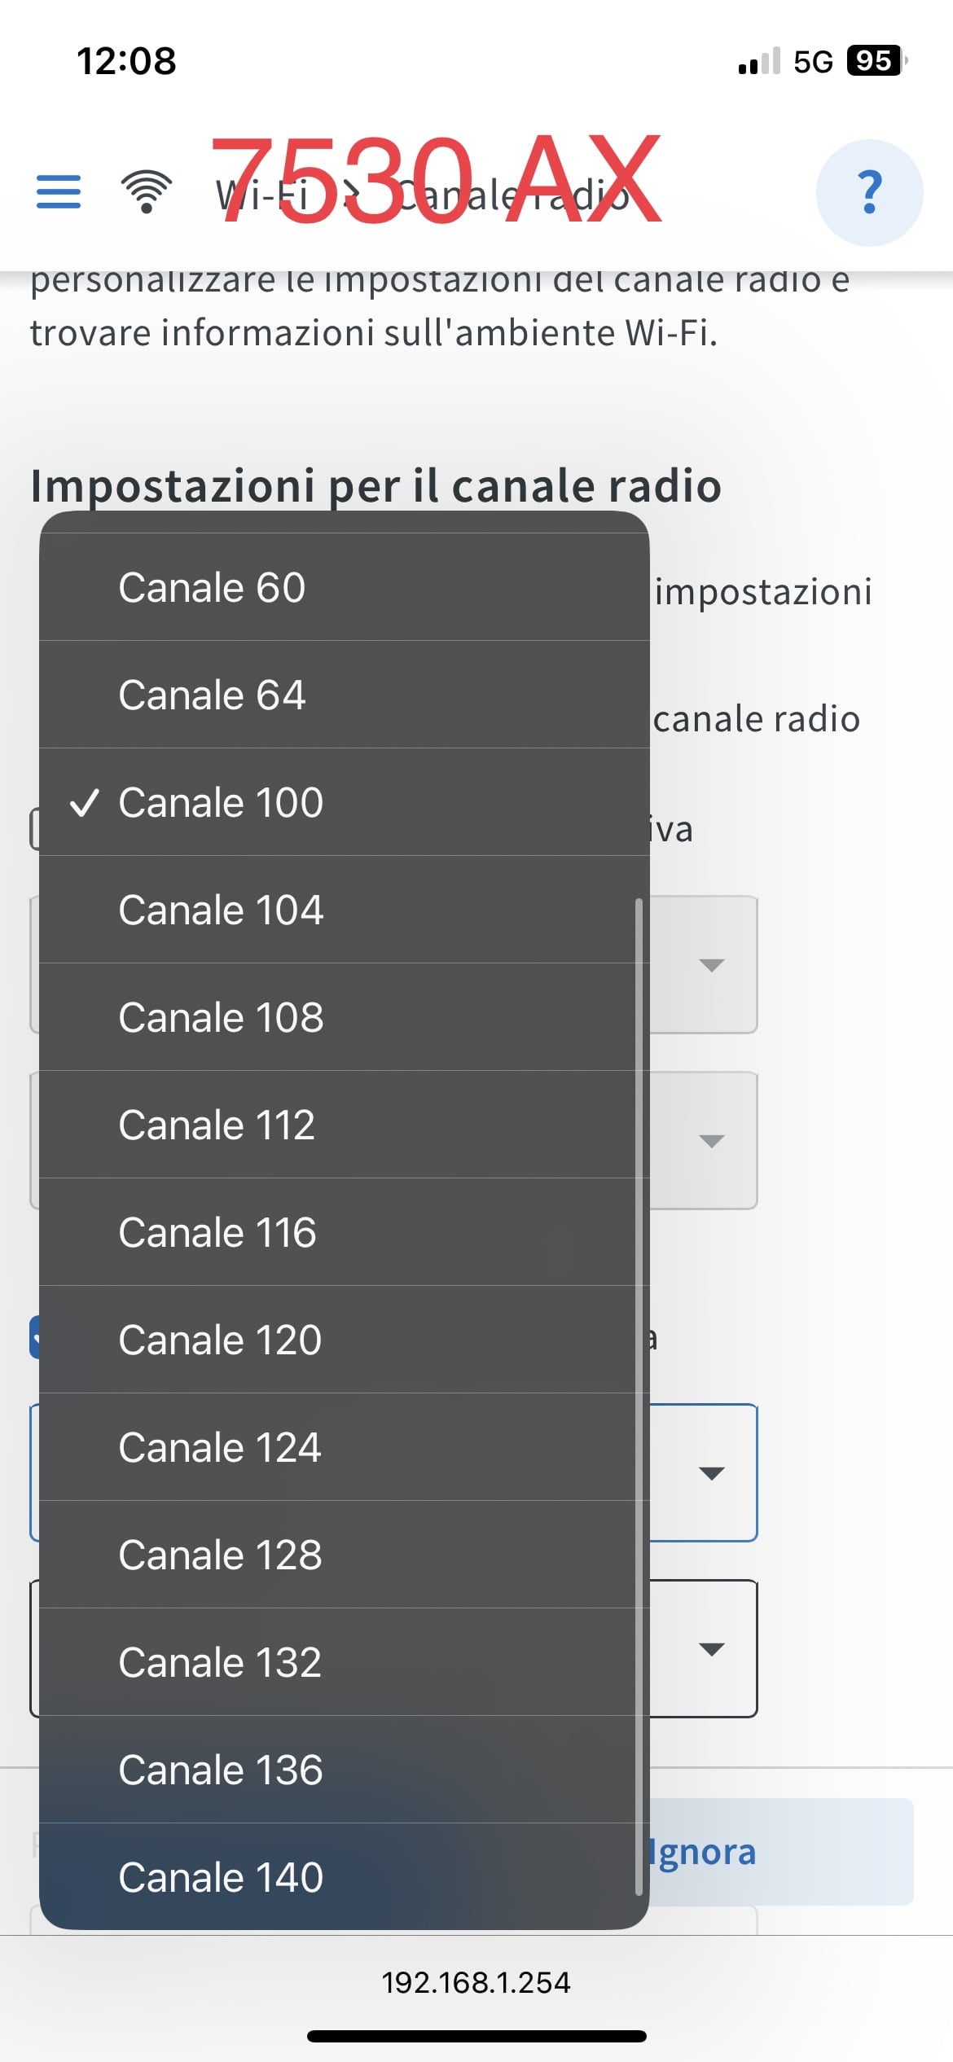Tap the 5G indicator in the status bar
Viewport: 953px width, 2062px height.
pos(815,59)
